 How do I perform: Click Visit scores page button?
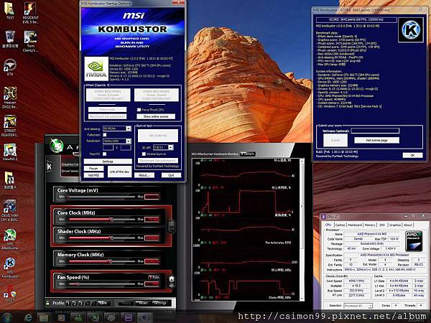tap(376, 140)
